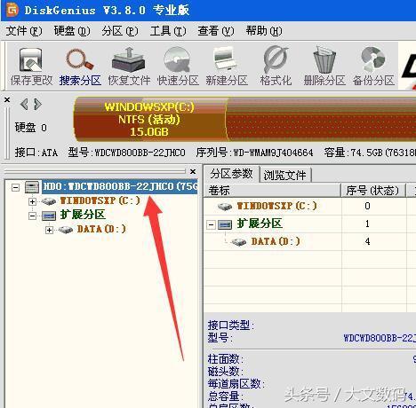This screenshot has width=416, height=408.
Task: Click the WINDOWSXP(C:) 15.0GB partition bar
Action: (149, 119)
